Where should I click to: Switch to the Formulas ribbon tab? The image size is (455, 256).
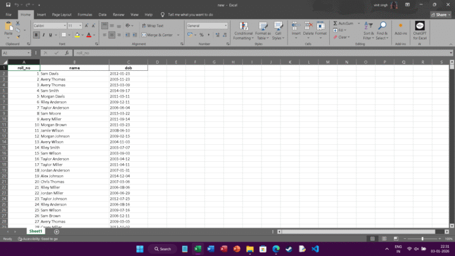pyautogui.click(x=85, y=14)
